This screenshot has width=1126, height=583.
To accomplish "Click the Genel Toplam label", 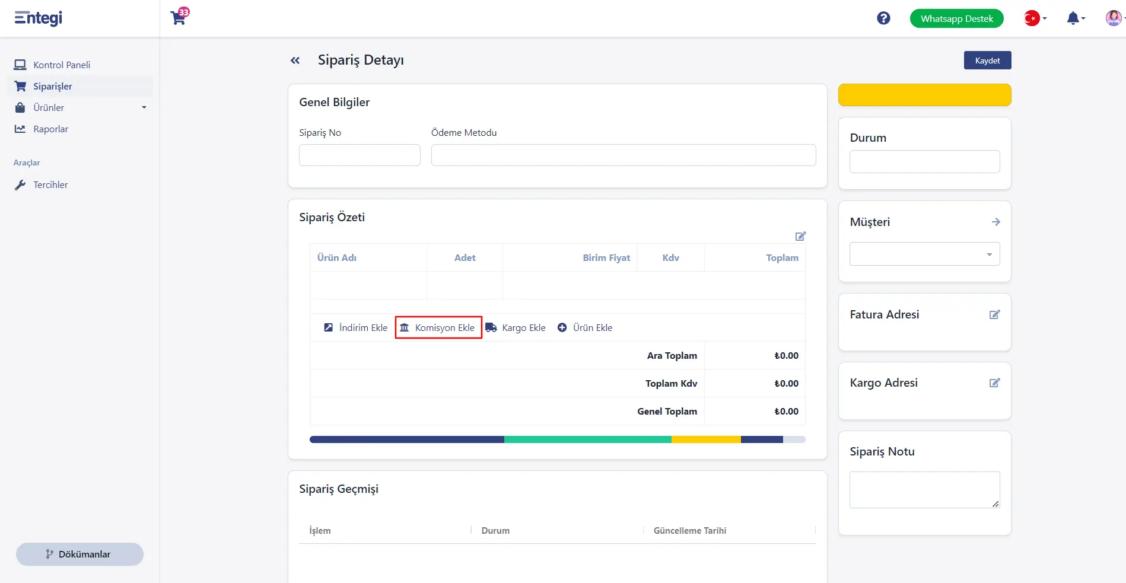I will click(667, 411).
